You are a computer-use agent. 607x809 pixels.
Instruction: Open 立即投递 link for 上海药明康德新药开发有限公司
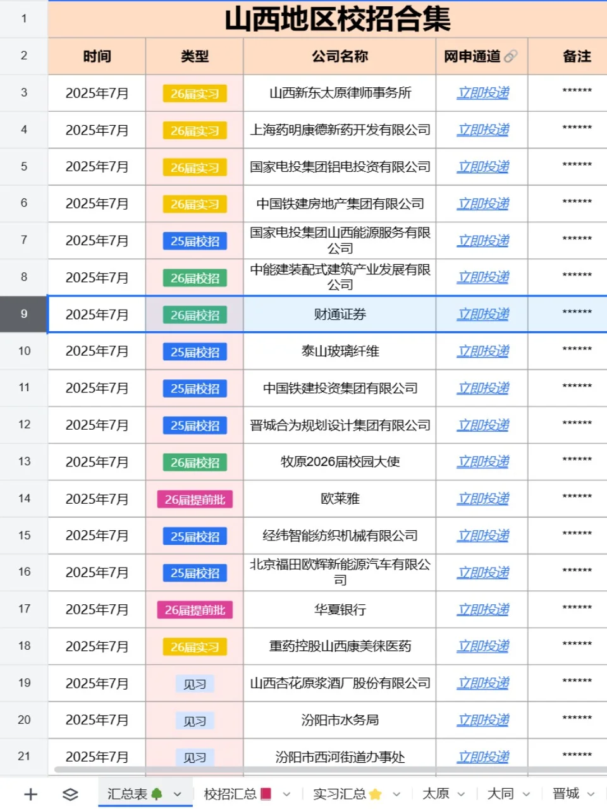(x=483, y=130)
